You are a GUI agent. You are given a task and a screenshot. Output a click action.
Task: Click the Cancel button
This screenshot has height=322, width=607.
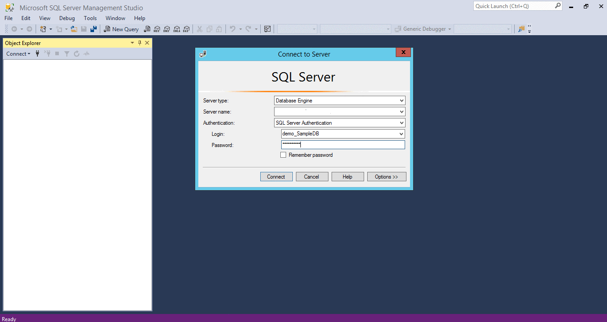pos(312,177)
